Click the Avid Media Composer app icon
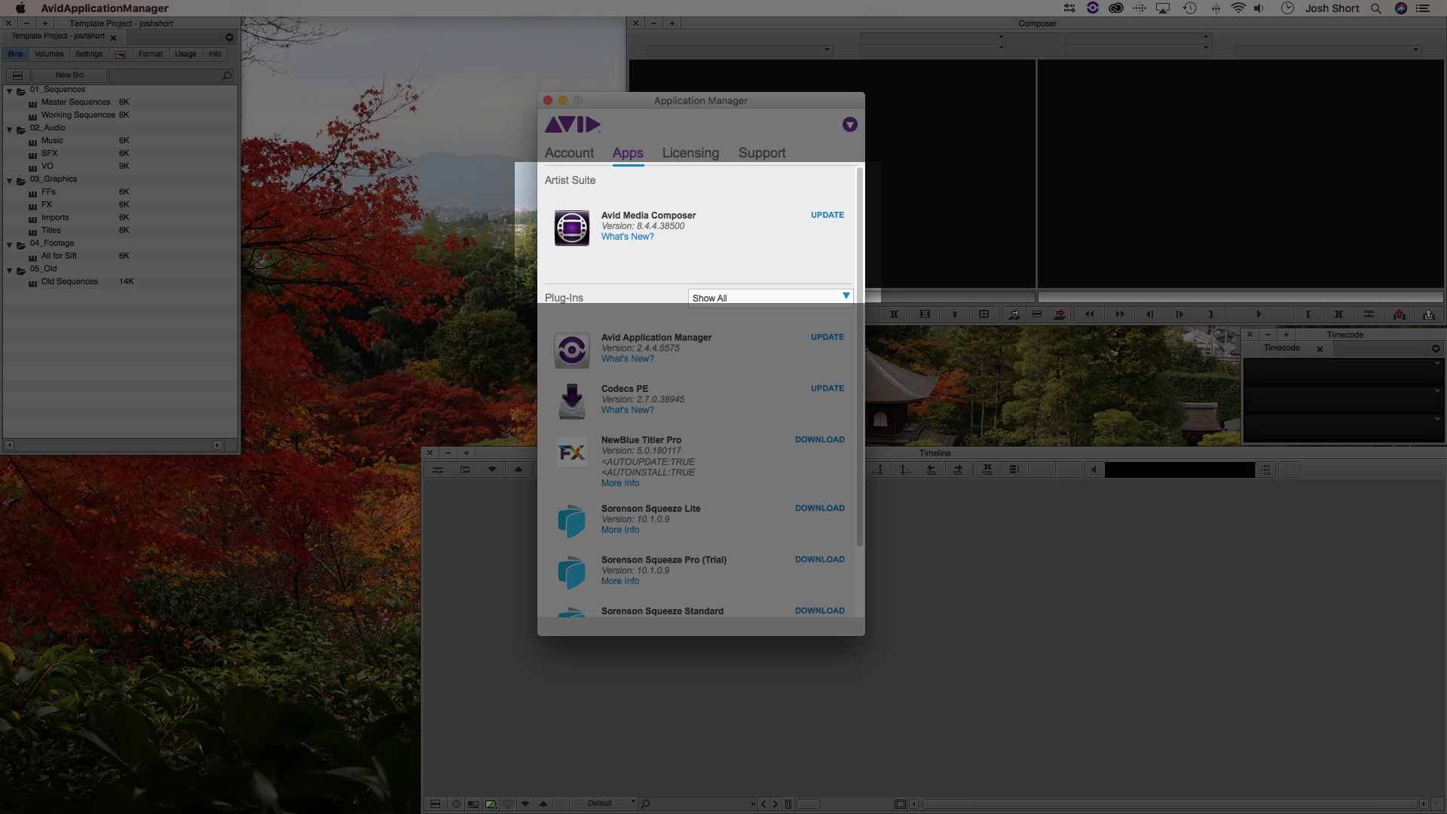The width and height of the screenshot is (1447, 814). click(571, 227)
